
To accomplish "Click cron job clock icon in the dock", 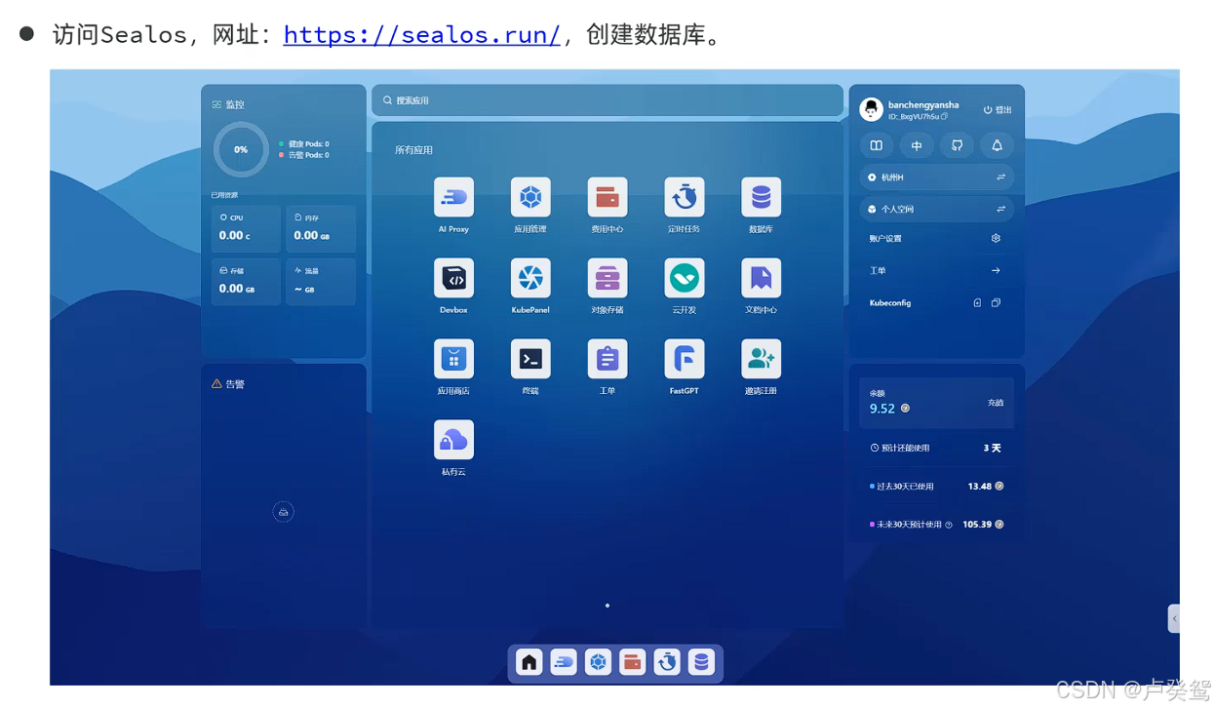I will [667, 662].
